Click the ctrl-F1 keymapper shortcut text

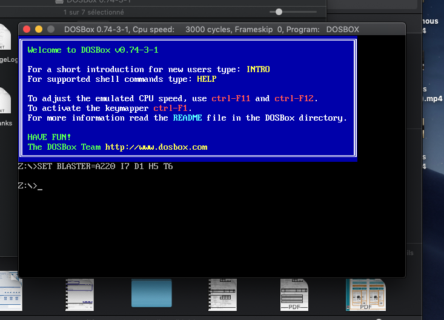[170, 108]
